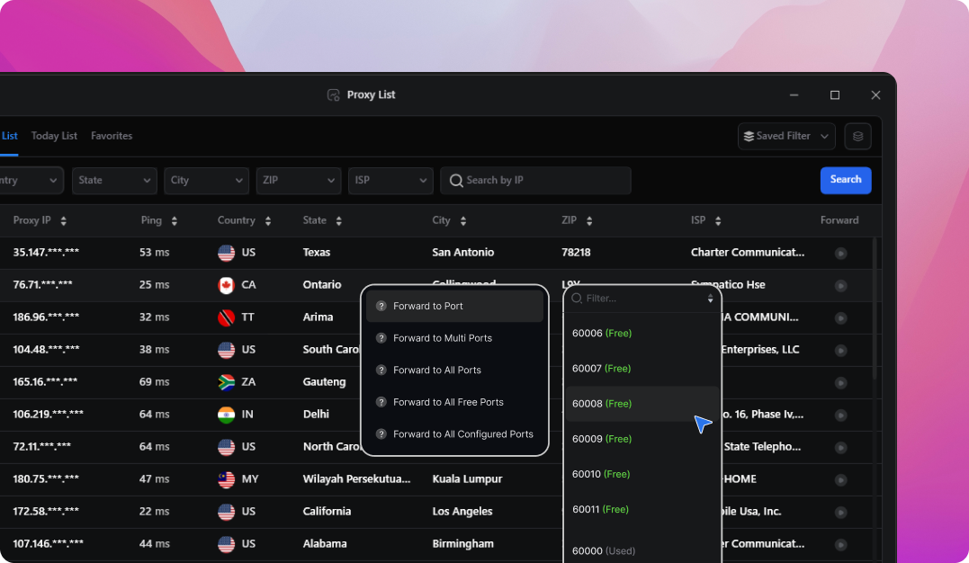969x563 pixels.
Task: Click the Malaysia flag in MY row
Action: 226,479
